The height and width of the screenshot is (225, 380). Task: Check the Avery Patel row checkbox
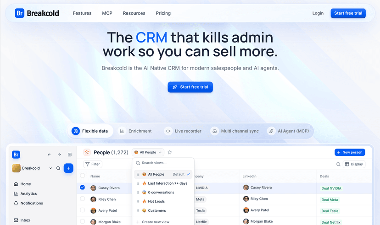point(83,210)
